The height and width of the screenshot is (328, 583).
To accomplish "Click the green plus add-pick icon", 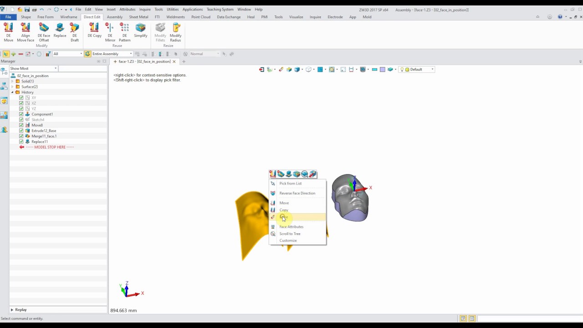I will click(13, 54).
